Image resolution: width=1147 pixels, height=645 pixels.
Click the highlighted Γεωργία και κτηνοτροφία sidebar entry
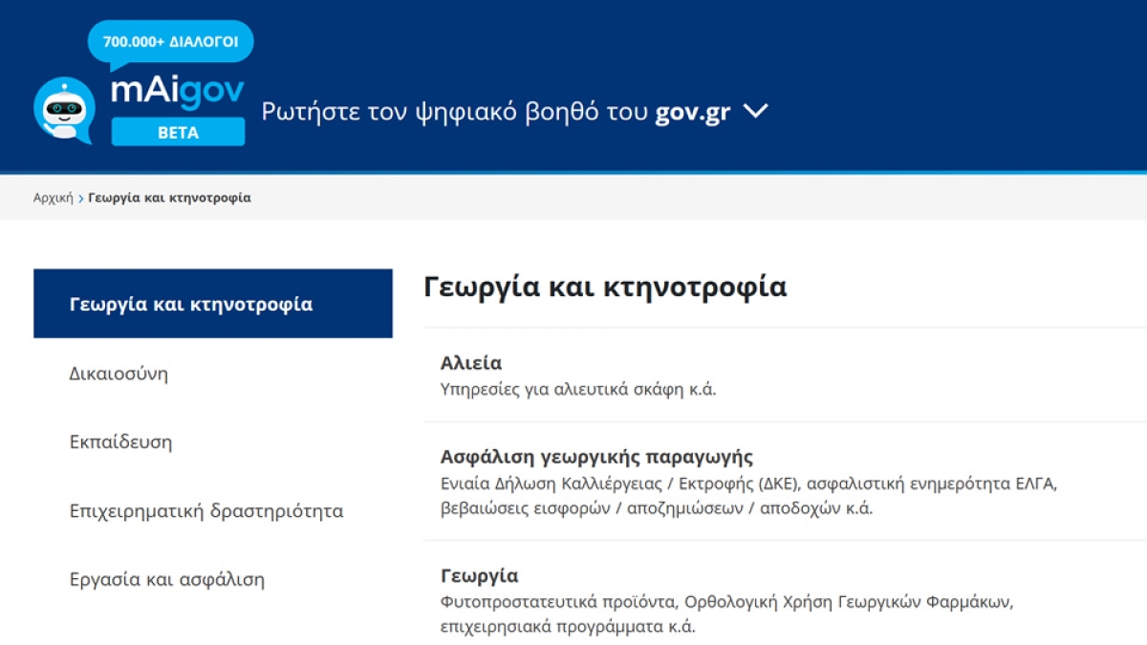pos(189,303)
